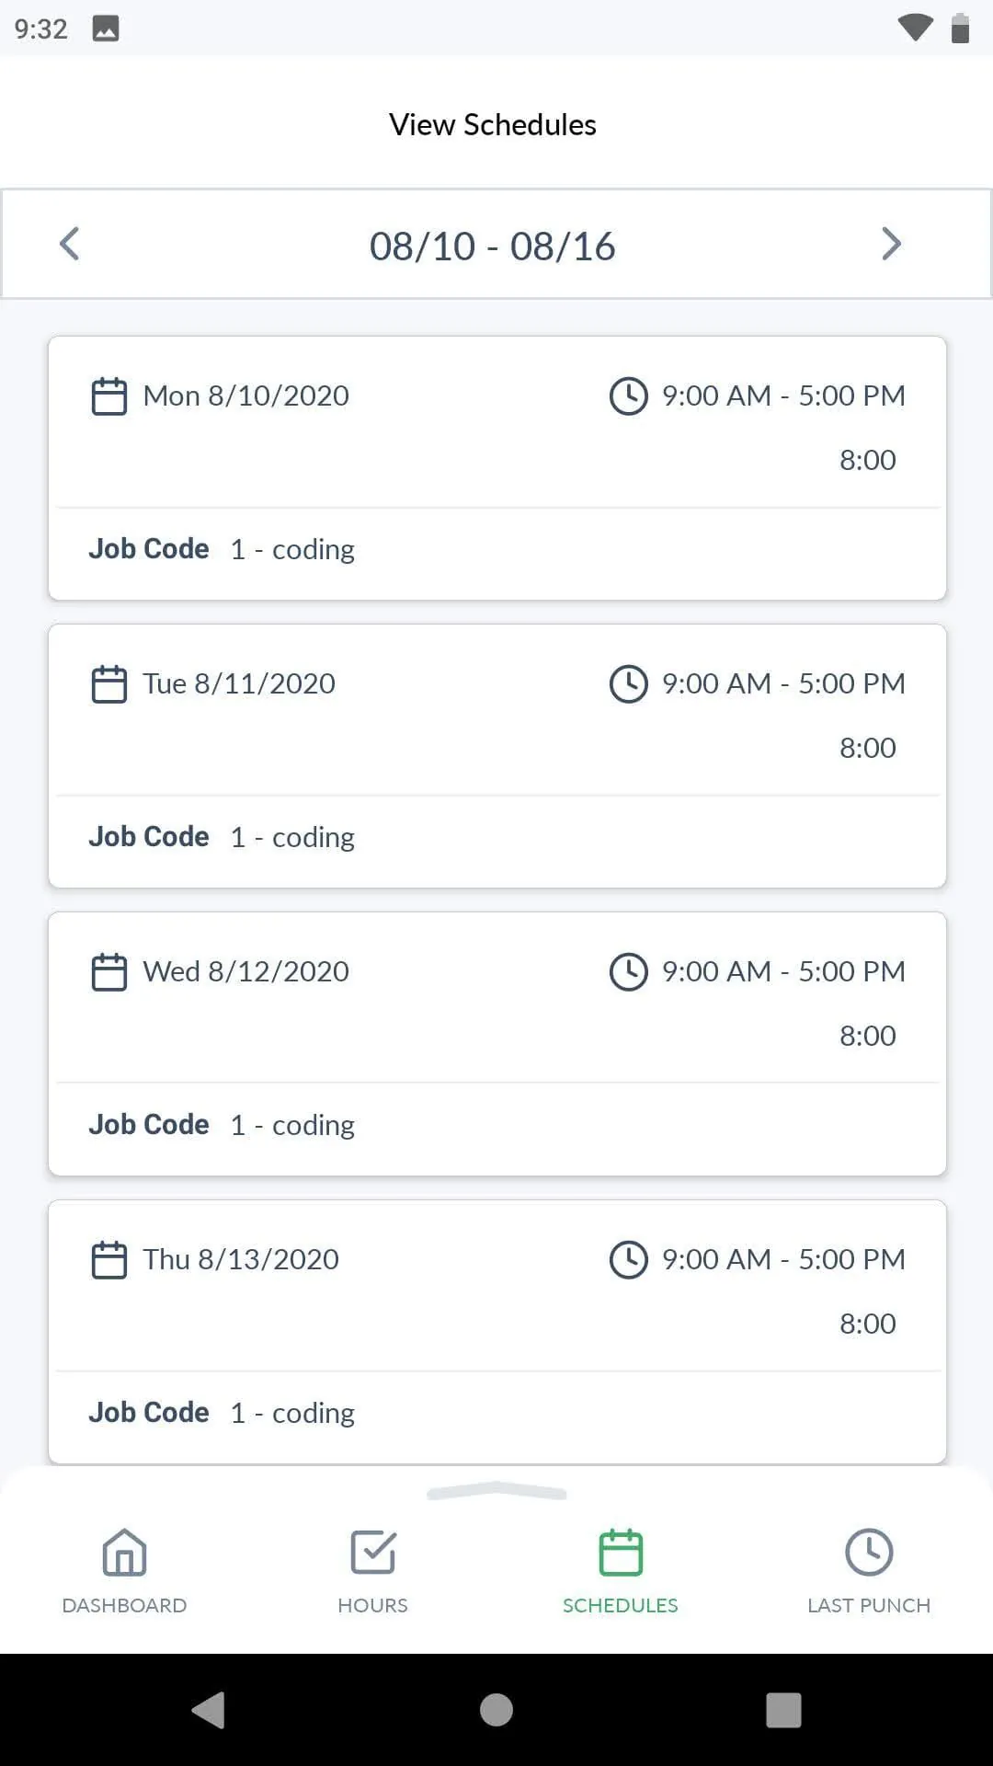993x1766 pixels.
Task: Tap the calendar icon beside Wed 8/12/2020
Action: coord(109,972)
